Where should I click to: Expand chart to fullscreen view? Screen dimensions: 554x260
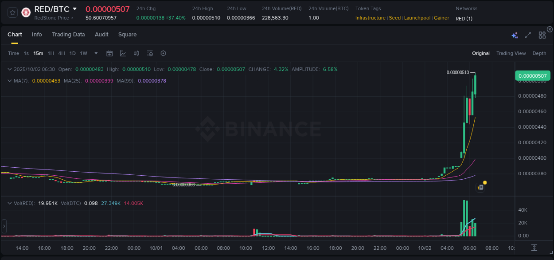tap(528, 35)
